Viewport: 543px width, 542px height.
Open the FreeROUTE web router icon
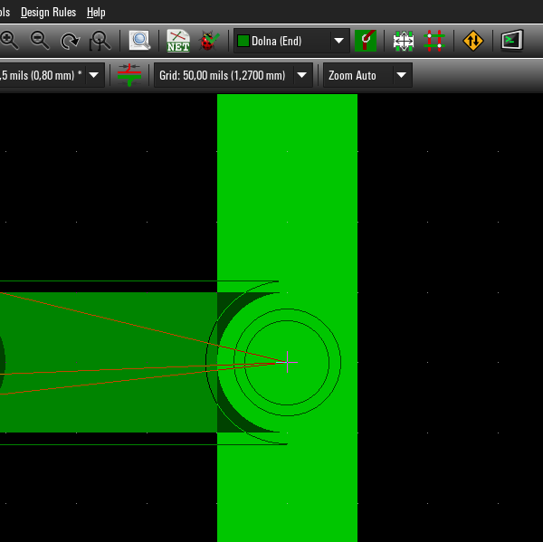click(x=473, y=41)
